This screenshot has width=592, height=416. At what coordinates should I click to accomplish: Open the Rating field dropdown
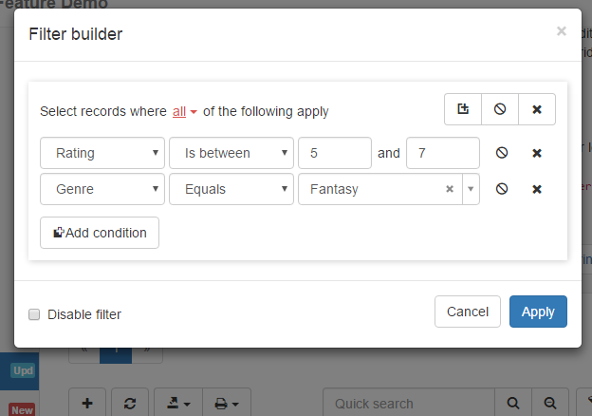tap(102, 153)
